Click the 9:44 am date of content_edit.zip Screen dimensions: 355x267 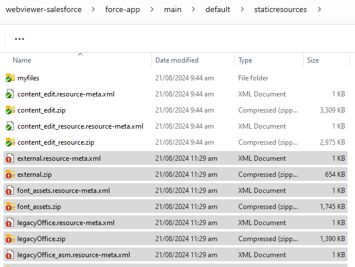[185, 110]
